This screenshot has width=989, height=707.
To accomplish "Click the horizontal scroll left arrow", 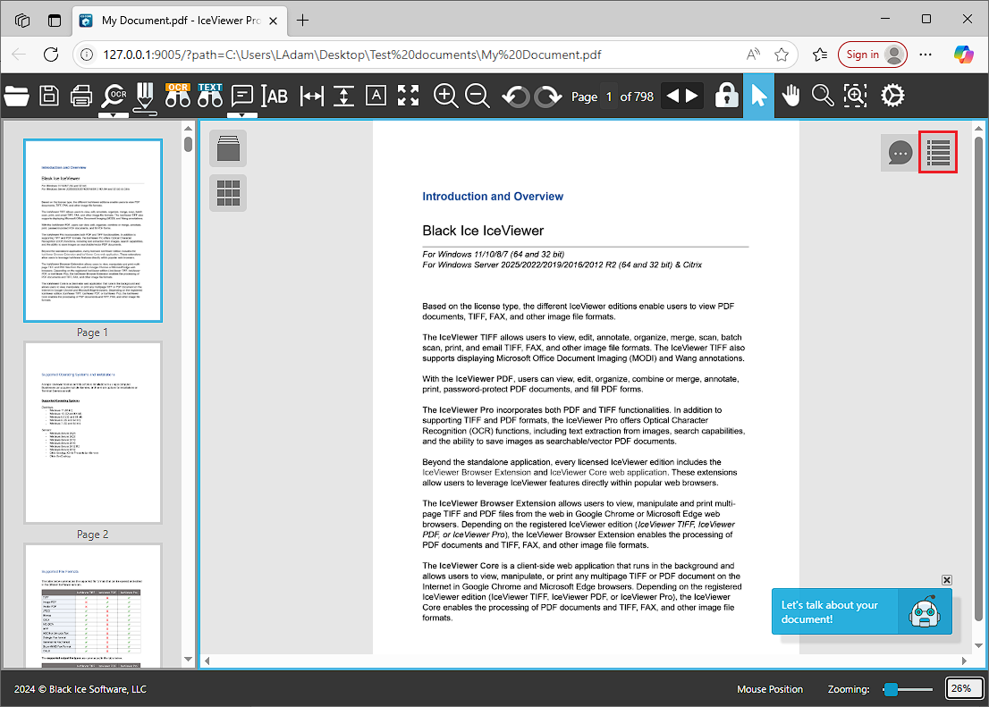I will pos(207,661).
